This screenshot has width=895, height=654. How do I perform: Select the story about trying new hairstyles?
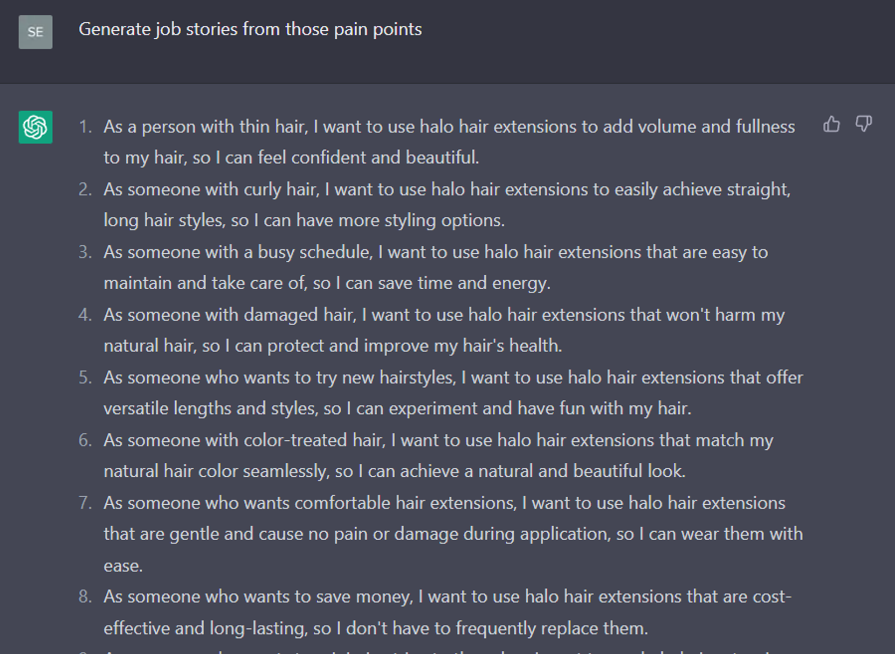(454, 393)
